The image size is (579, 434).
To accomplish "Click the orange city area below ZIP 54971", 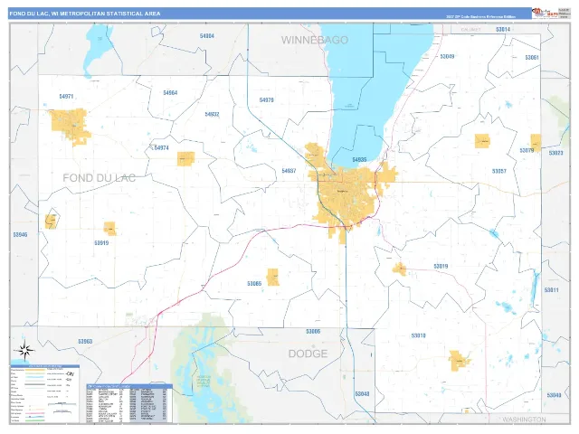I will 71,127.
